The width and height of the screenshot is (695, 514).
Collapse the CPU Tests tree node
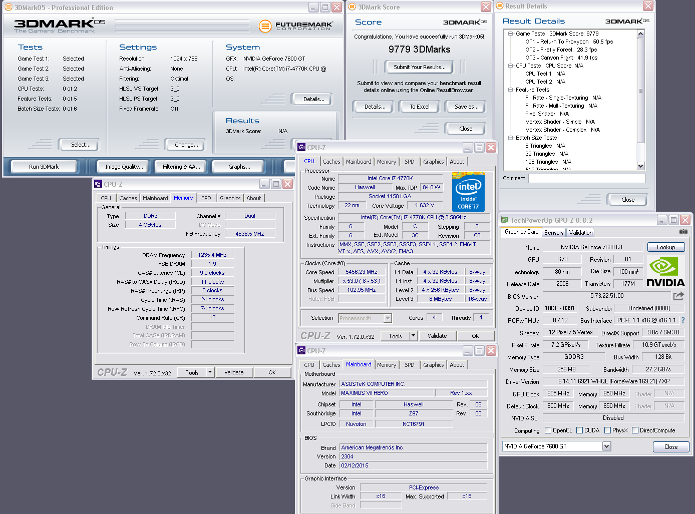coord(510,66)
